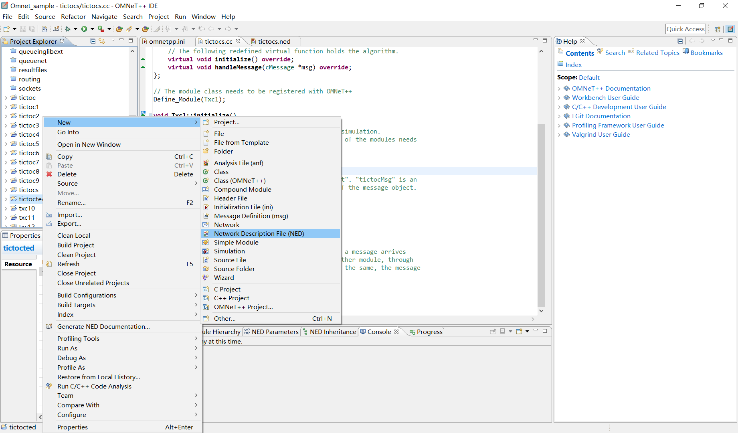Open Run button dropdown arrow

tap(92, 29)
